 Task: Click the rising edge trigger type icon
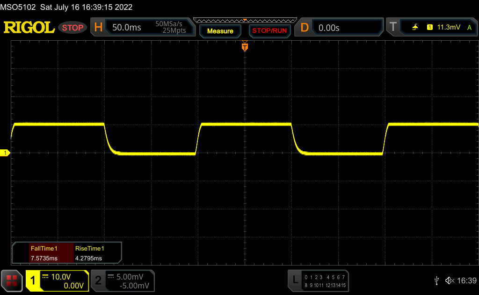tap(415, 28)
